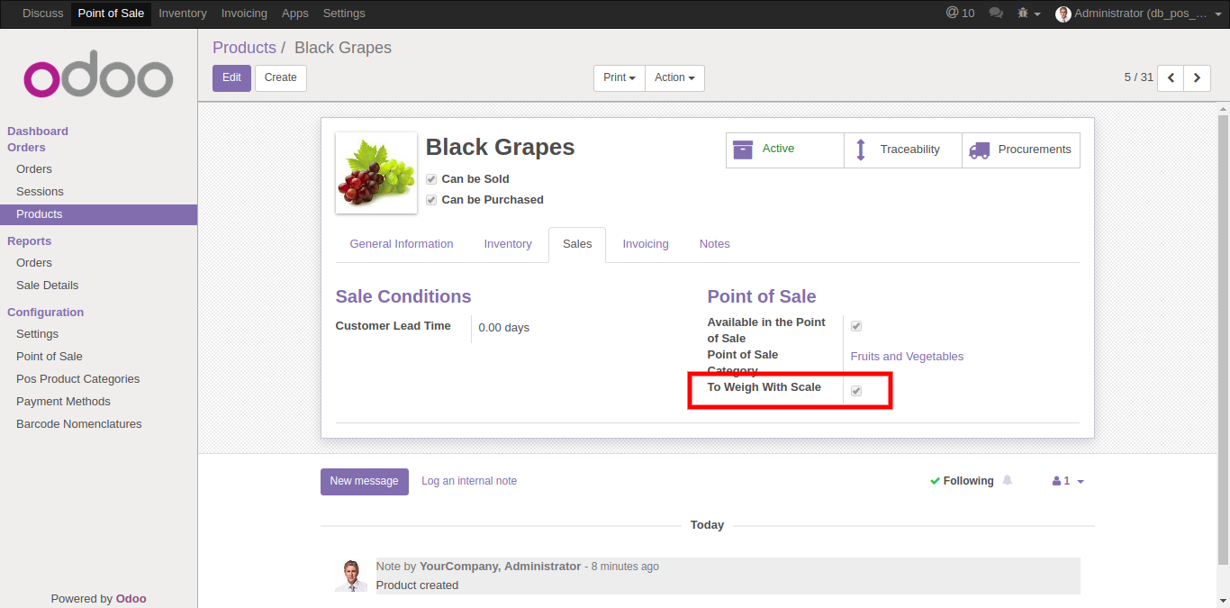1230x608 pixels.
Task: Click the 5 / 31 pager counter
Action: click(x=1138, y=77)
